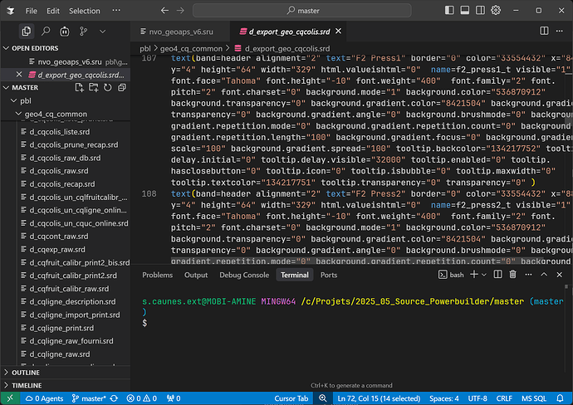The width and height of the screenshot is (573, 405).
Task: Open the Search view icon
Action: pos(46,32)
